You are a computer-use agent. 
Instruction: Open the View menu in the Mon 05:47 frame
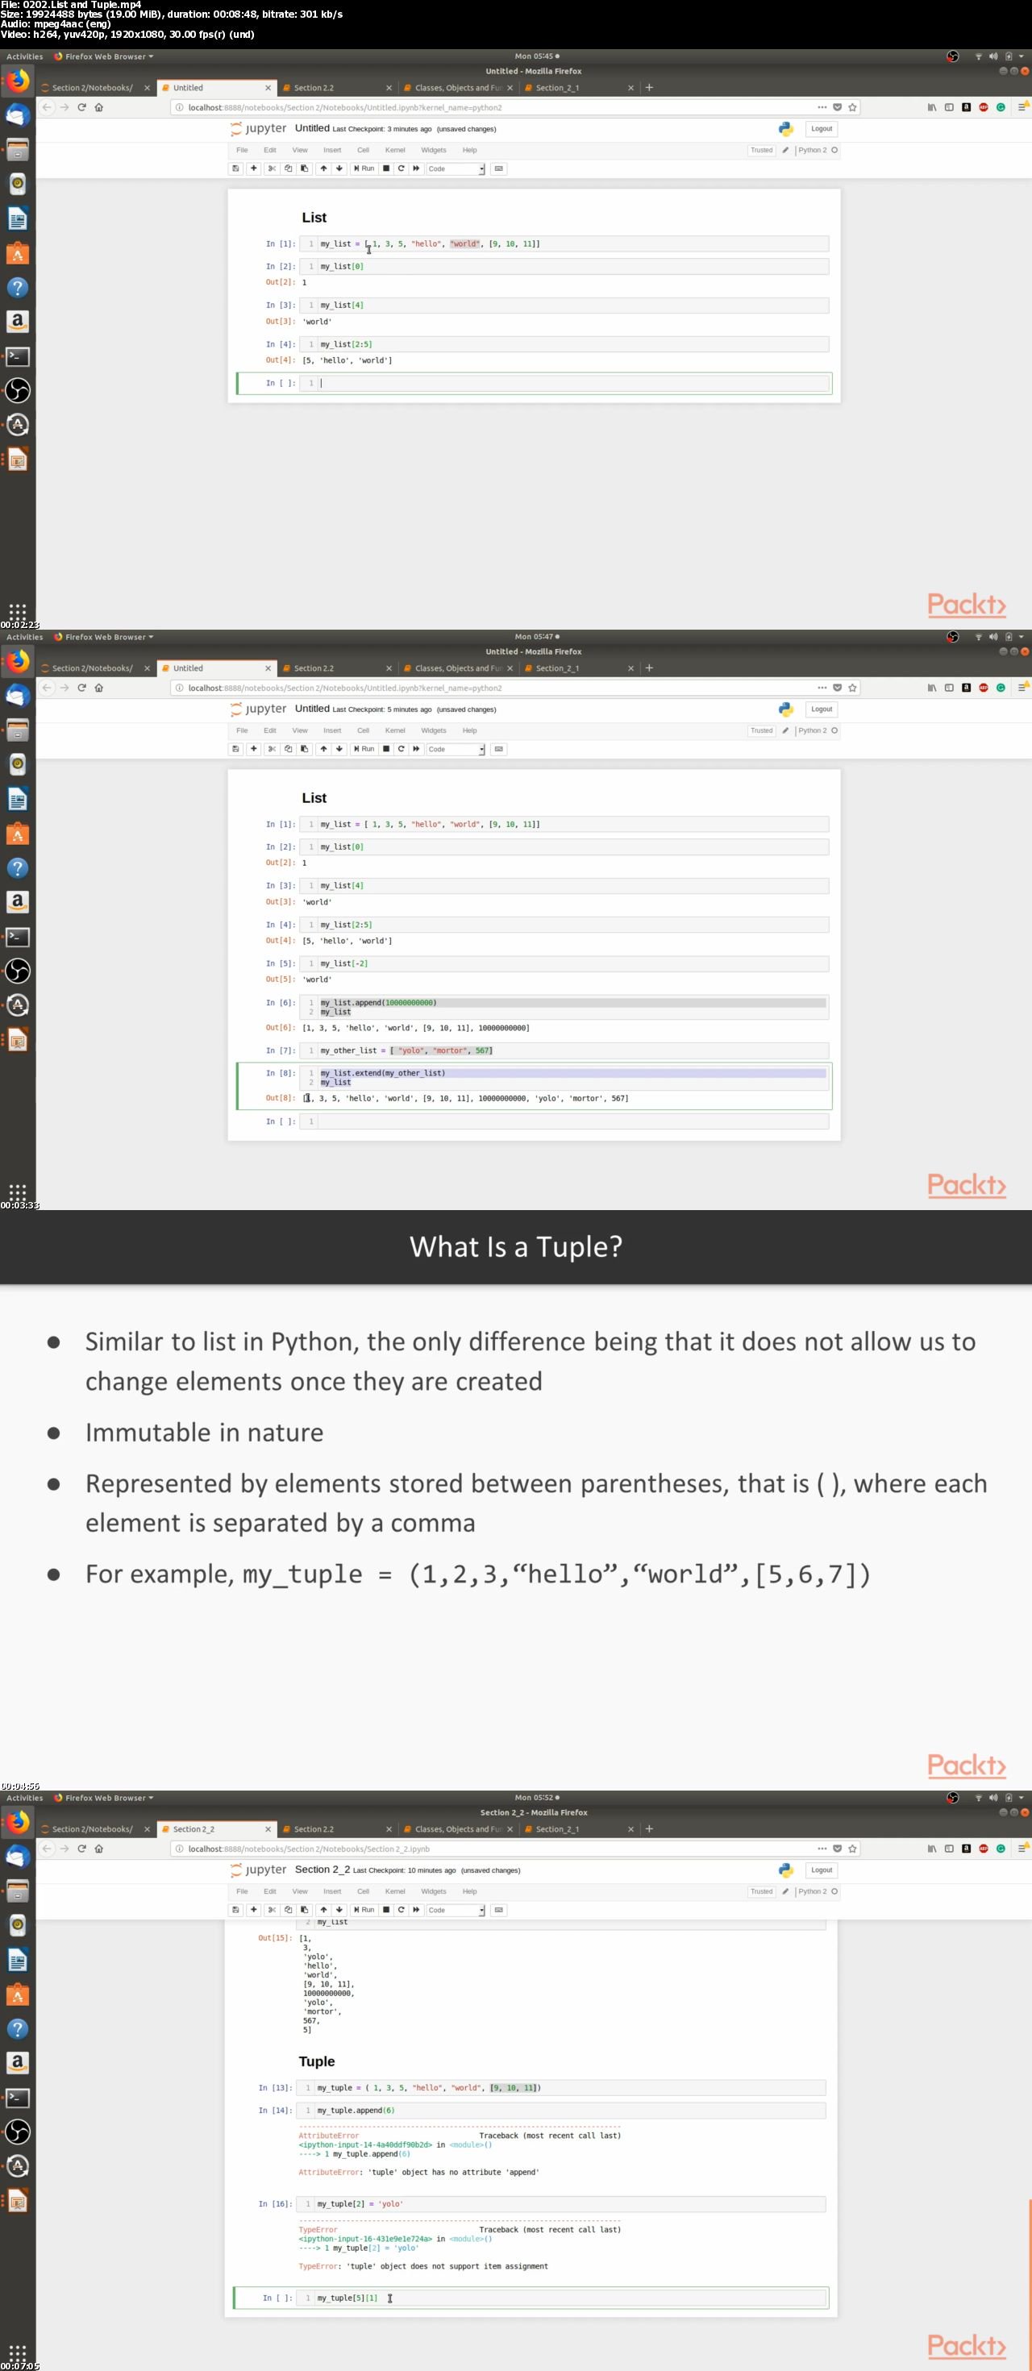click(300, 731)
